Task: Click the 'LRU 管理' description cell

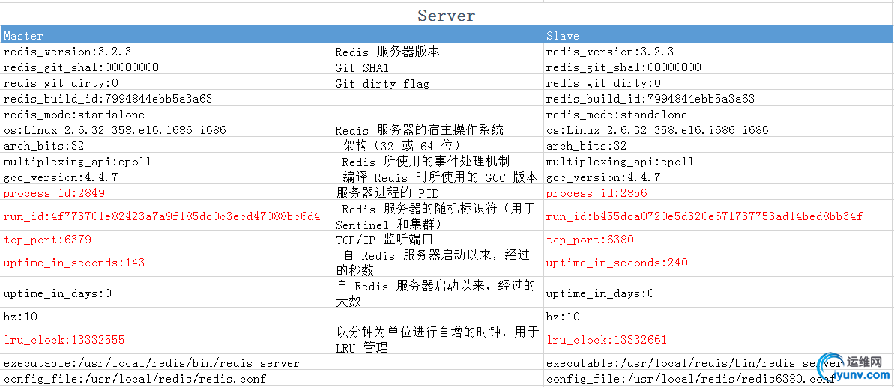Action: [438, 340]
